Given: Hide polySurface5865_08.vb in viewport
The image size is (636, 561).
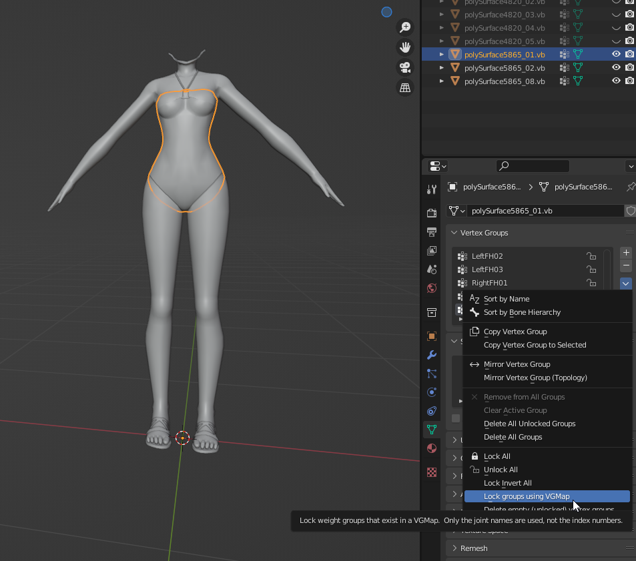Looking at the screenshot, I should 616,81.
